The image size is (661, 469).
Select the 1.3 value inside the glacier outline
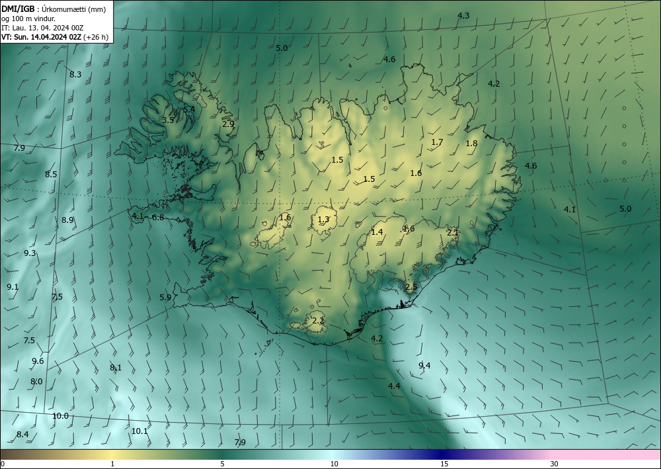pos(323,220)
